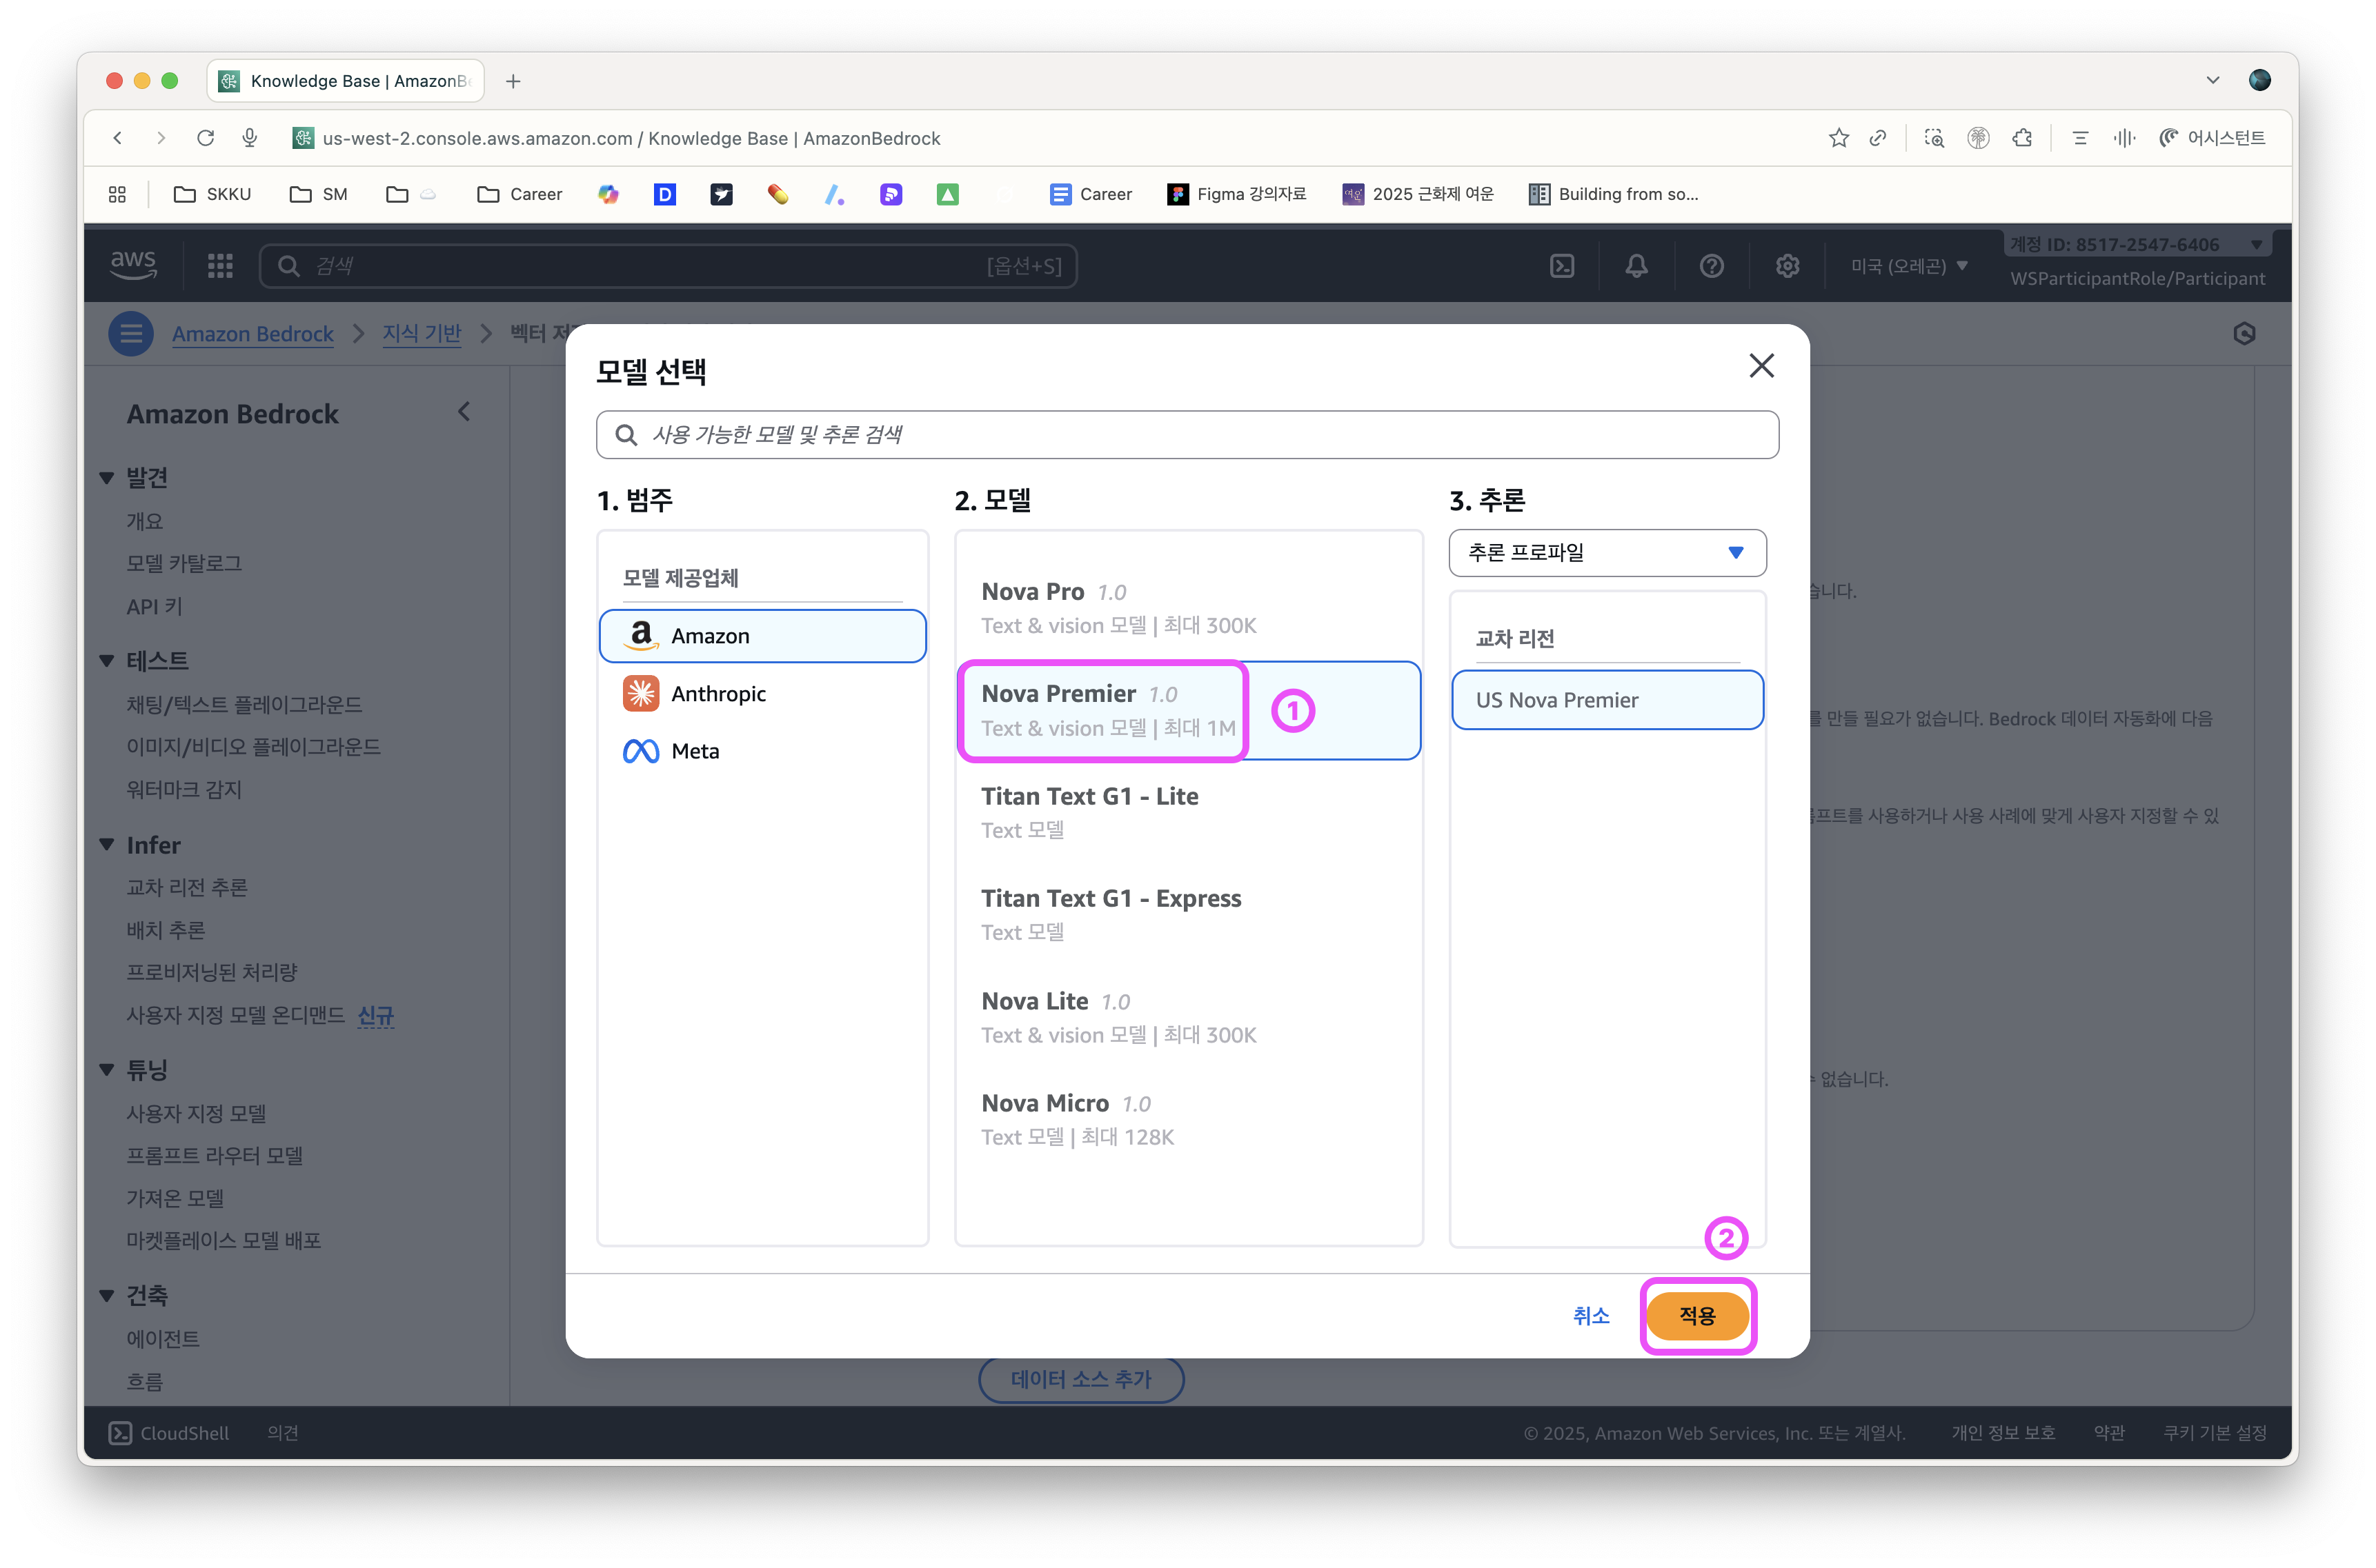The height and width of the screenshot is (1568, 2376).
Task: Toggle the hamburger navigation menu button
Action: [x=131, y=333]
